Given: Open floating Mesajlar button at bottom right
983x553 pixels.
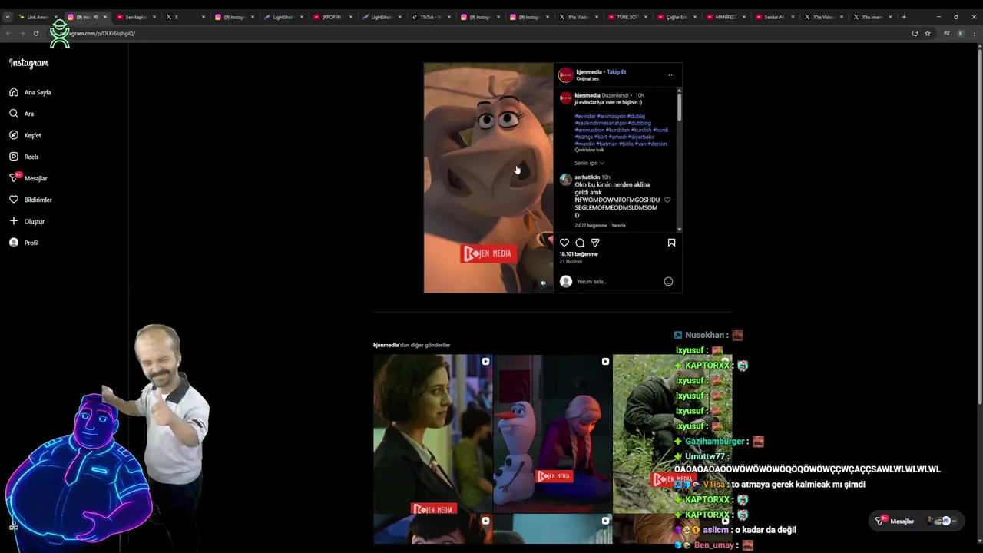Looking at the screenshot, I should [918, 521].
